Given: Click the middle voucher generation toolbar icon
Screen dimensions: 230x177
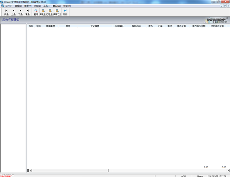Looking at the screenshot, I should click(x=50, y=12).
